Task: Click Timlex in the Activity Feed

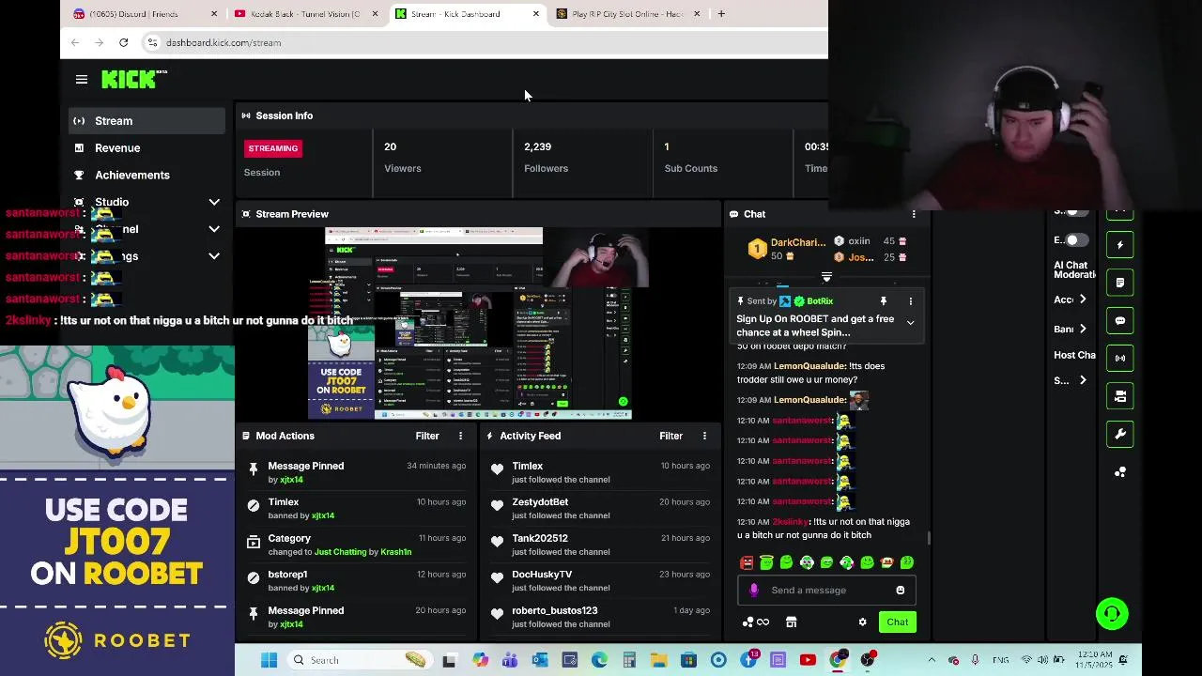Action: point(527,466)
